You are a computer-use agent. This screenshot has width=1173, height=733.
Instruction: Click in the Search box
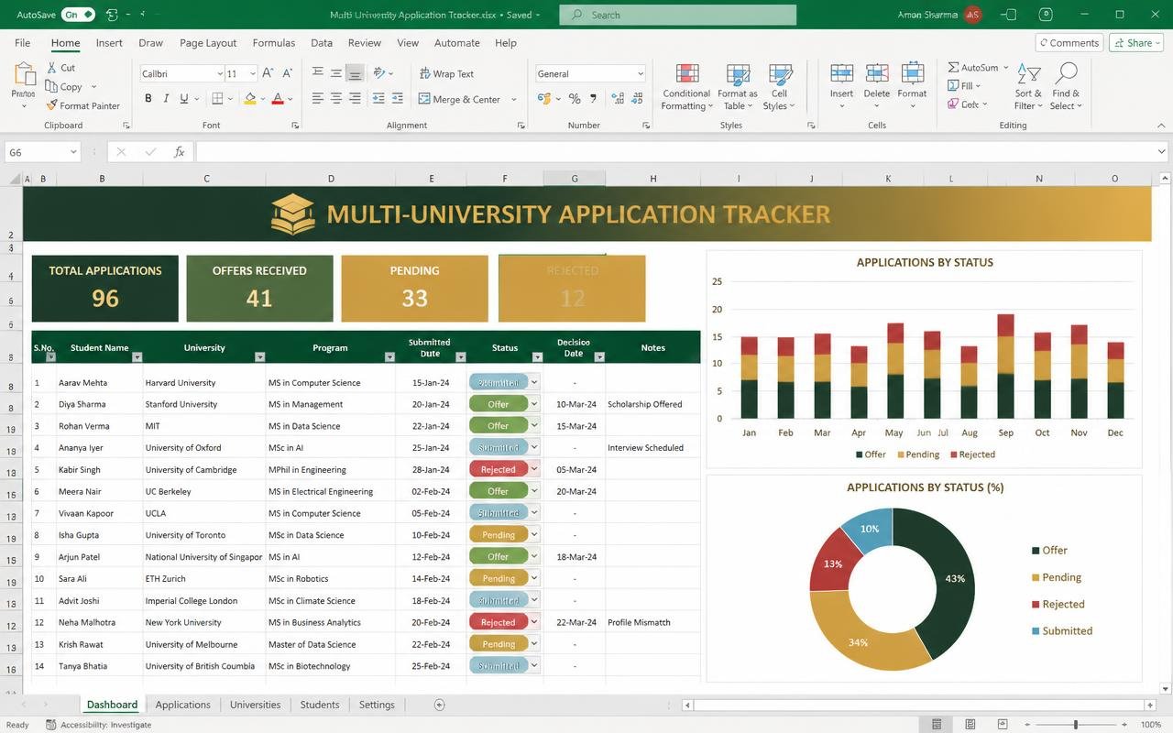[677, 15]
